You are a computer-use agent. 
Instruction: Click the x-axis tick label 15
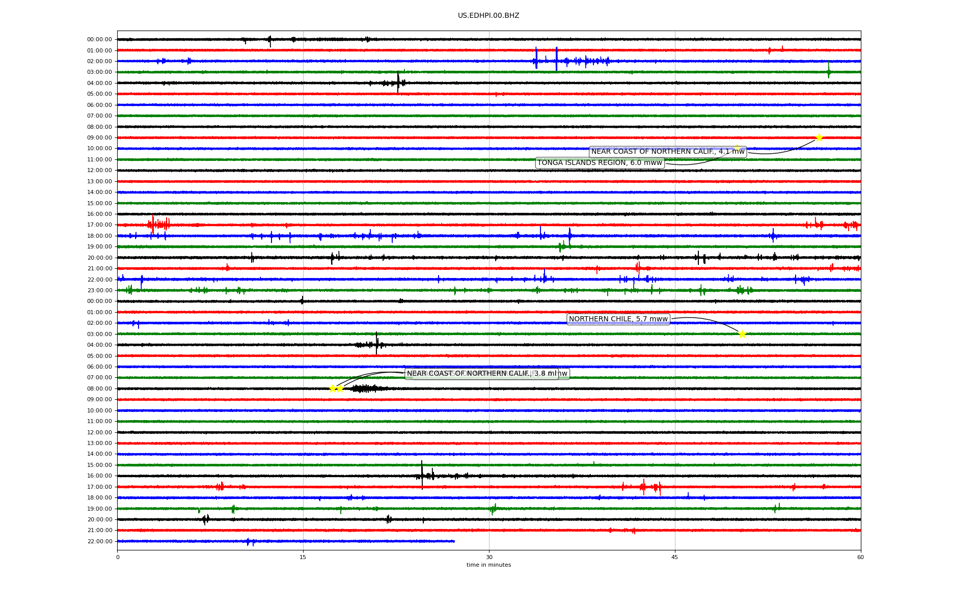(303, 557)
